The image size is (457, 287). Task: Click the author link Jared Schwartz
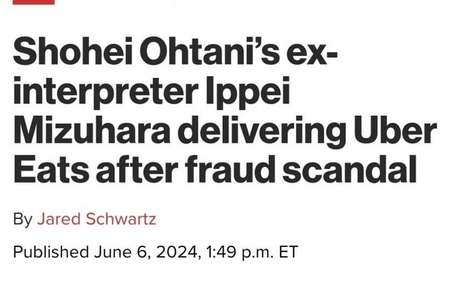pos(96,219)
